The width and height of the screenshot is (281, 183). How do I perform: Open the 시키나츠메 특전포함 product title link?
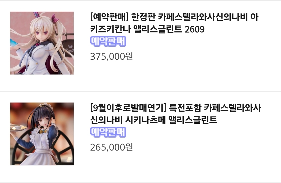(175, 114)
